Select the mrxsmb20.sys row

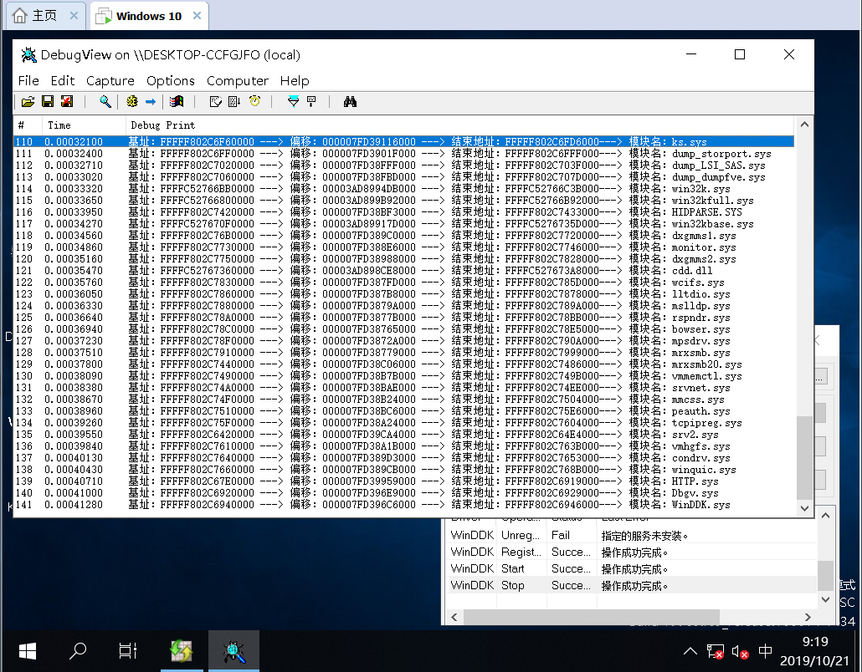click(404, 364)
